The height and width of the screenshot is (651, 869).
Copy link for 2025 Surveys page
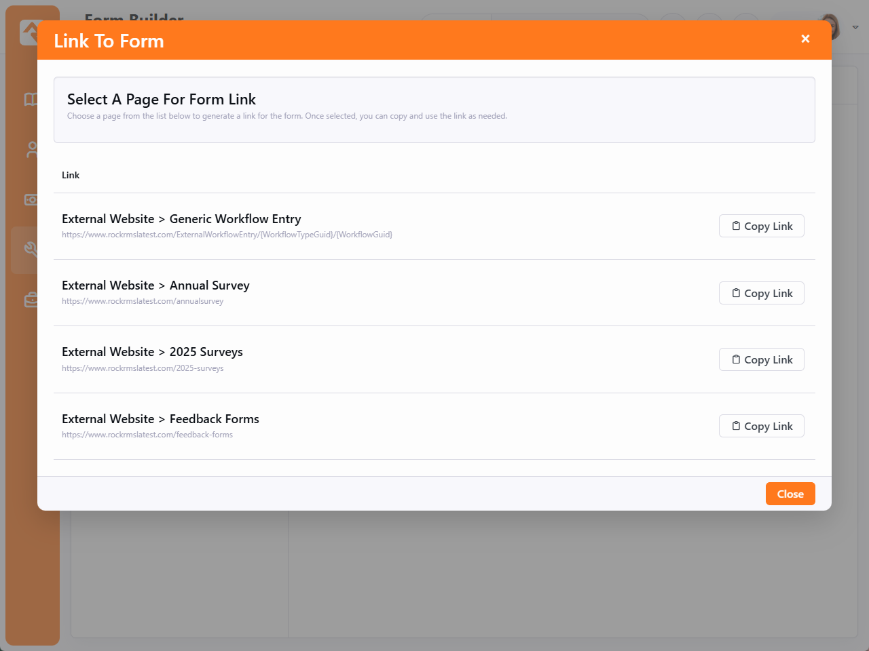pos(761,359)
